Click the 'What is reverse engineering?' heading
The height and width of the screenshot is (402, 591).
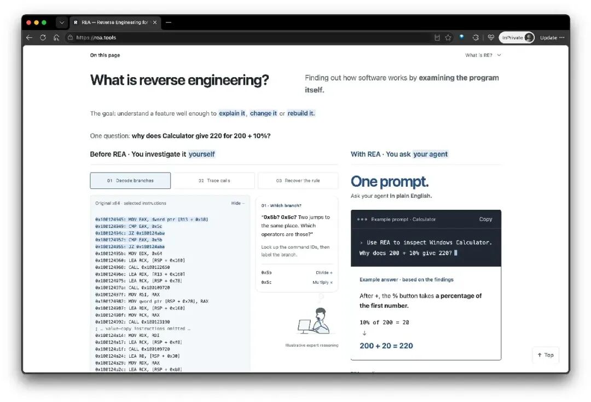tap(179, 80)
